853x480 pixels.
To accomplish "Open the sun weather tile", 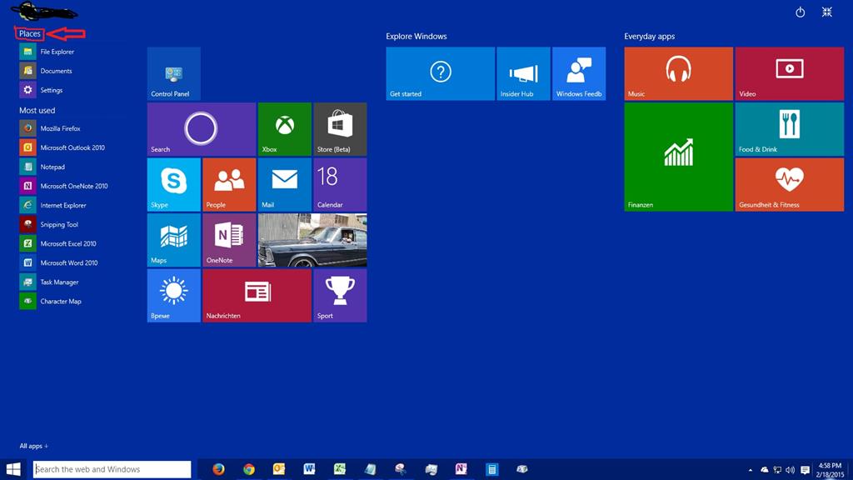I will point(173,296).
